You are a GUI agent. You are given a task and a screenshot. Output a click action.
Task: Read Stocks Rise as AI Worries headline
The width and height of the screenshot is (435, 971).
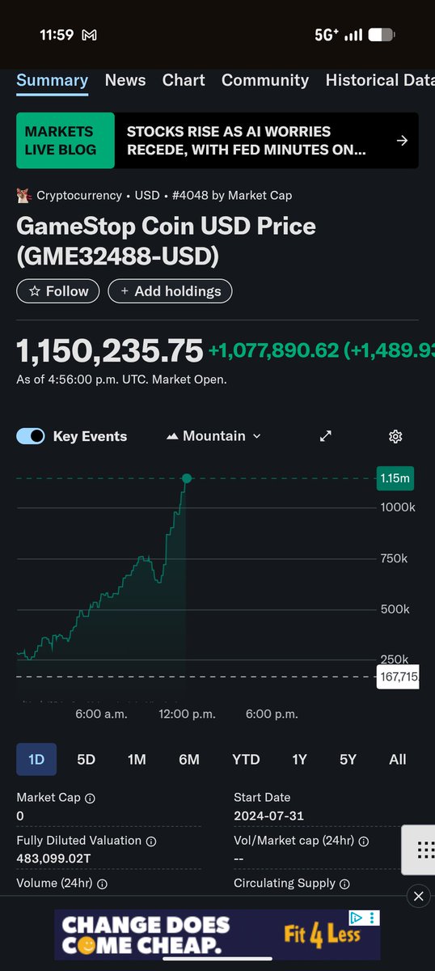pos(246,141)
